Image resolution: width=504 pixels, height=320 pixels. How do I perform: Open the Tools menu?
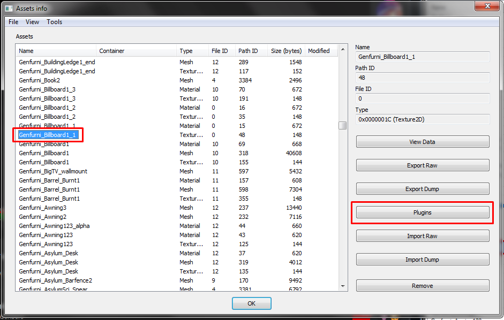54,22
